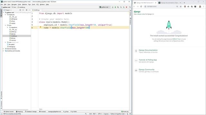Open the Refactor menu

[24, 4]
